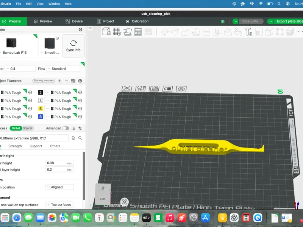Open the File menu
The width and height of the screenshot is (303, 227).
coord(19,4)
